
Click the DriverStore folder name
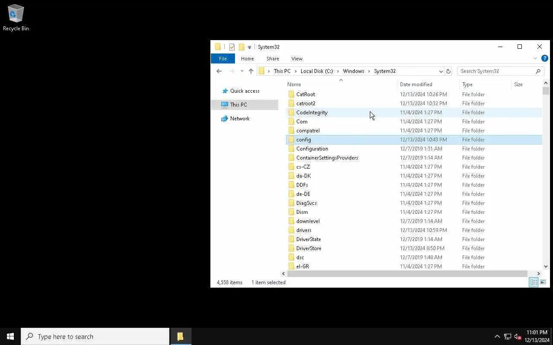[309, 248]
